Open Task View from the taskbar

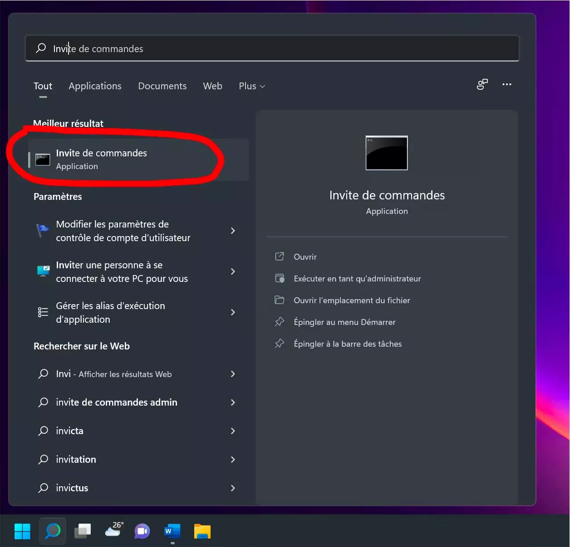point(83,531)
